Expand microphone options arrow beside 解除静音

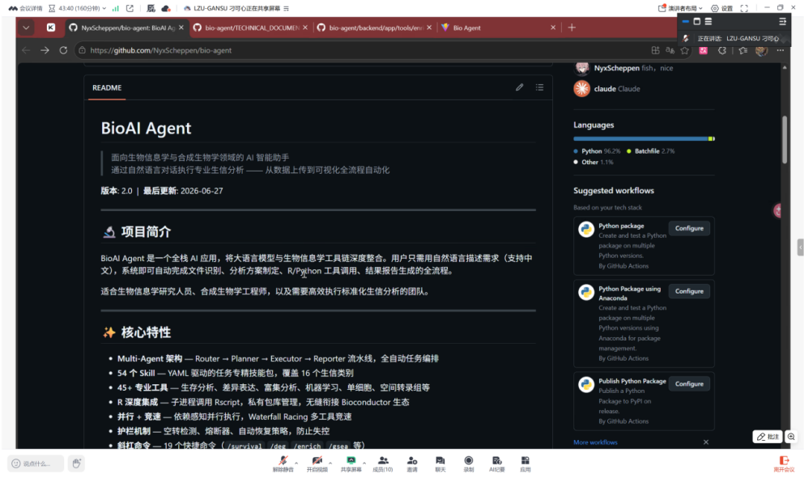(296, 463)
